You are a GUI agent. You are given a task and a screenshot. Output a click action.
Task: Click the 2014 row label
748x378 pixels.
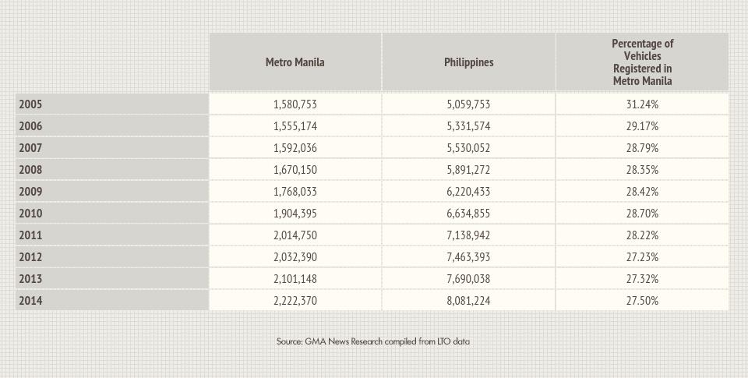31,301
